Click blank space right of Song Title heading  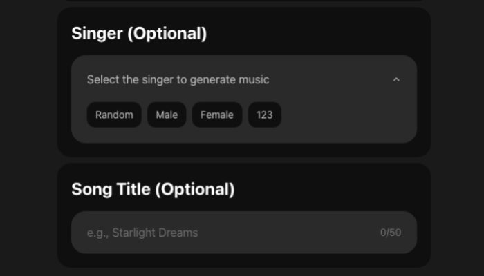[x=332, y=189]
